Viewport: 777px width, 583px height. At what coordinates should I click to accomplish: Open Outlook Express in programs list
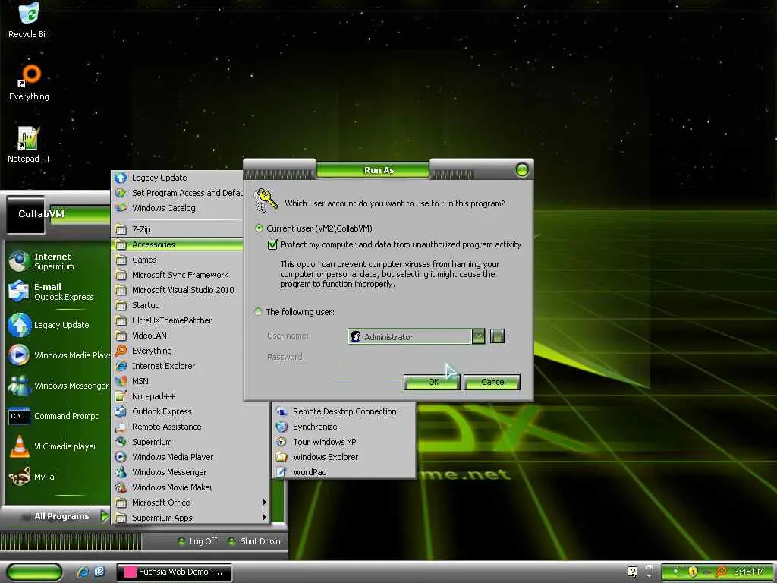pos(190,411)
